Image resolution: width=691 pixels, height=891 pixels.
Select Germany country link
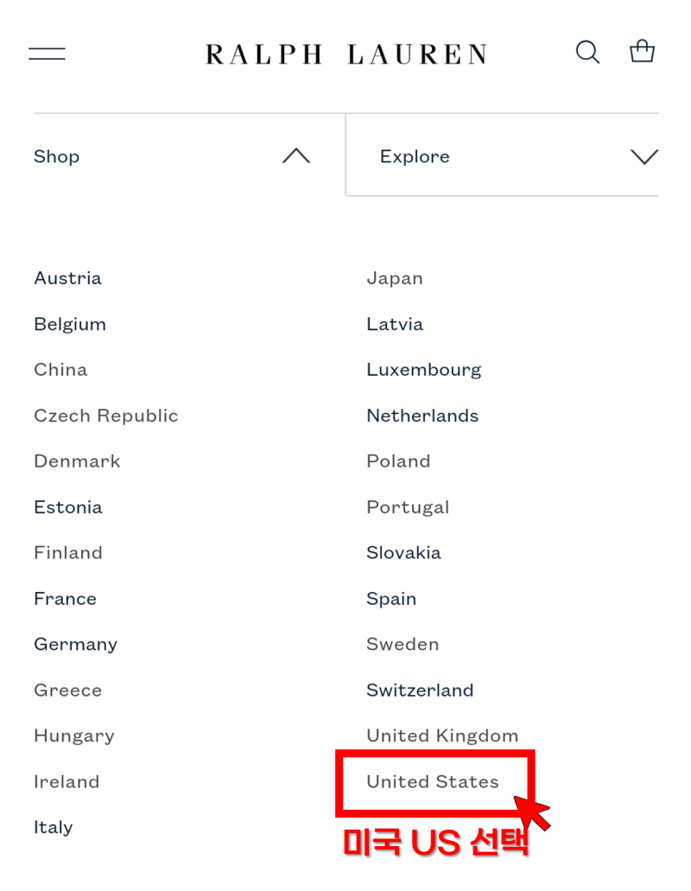pos(75,645)
